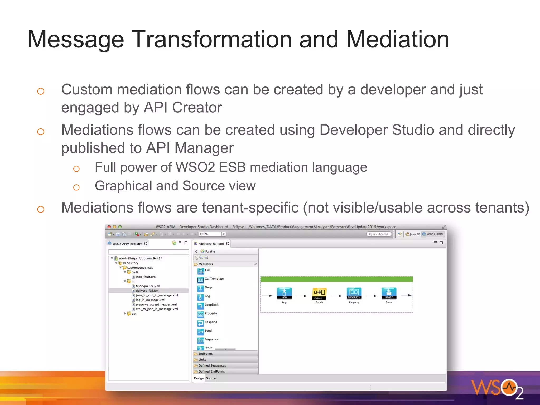Open the EndPoints palette drawer

click(x=206, y=354)
